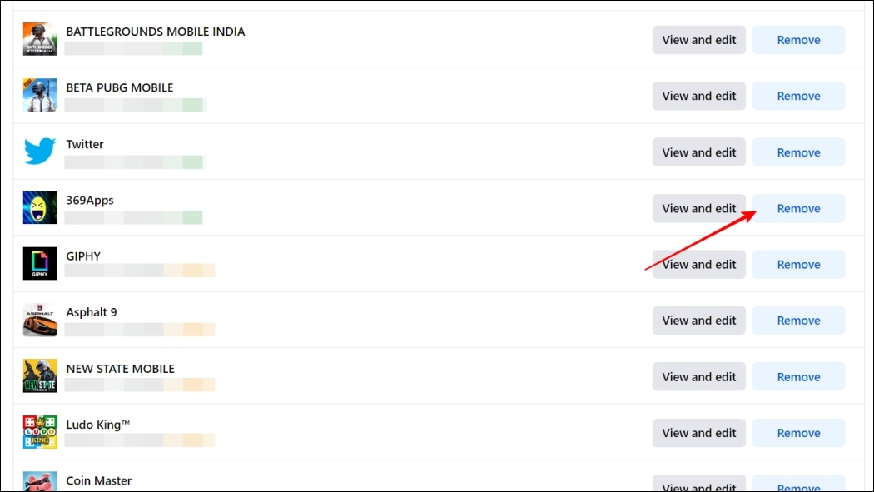View and edit Ludo King settings
This screenshot has width=874, height=492.
[x=698, y=433]
